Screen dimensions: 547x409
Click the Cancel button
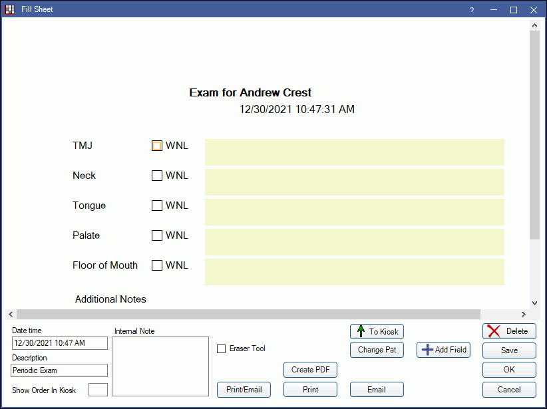click(x=509, y=390)
